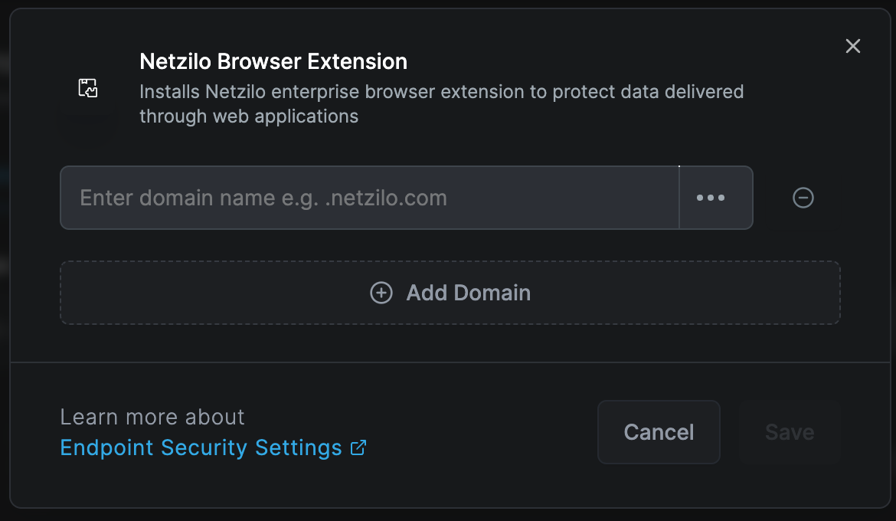Click the plus circle icon in Add Domain
The height and width of the screenshot is (521, 896).
click(381, 293)
